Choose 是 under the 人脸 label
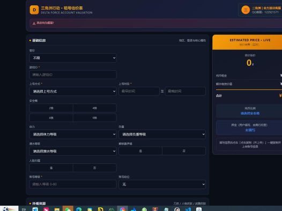Viewport: 282px width, 211px height. 51,168
